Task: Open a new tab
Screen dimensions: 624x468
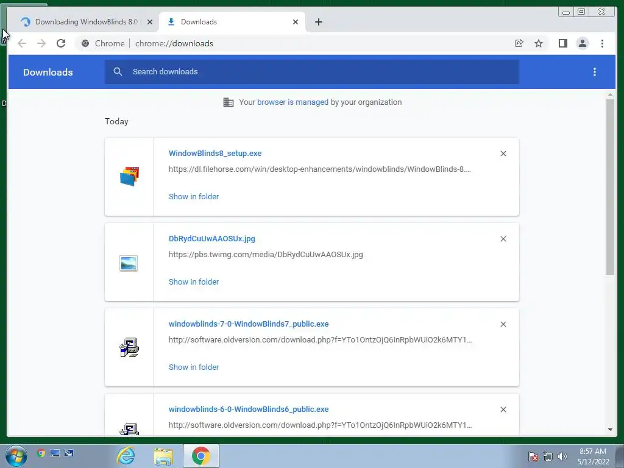Action: (x=318, y=22)
